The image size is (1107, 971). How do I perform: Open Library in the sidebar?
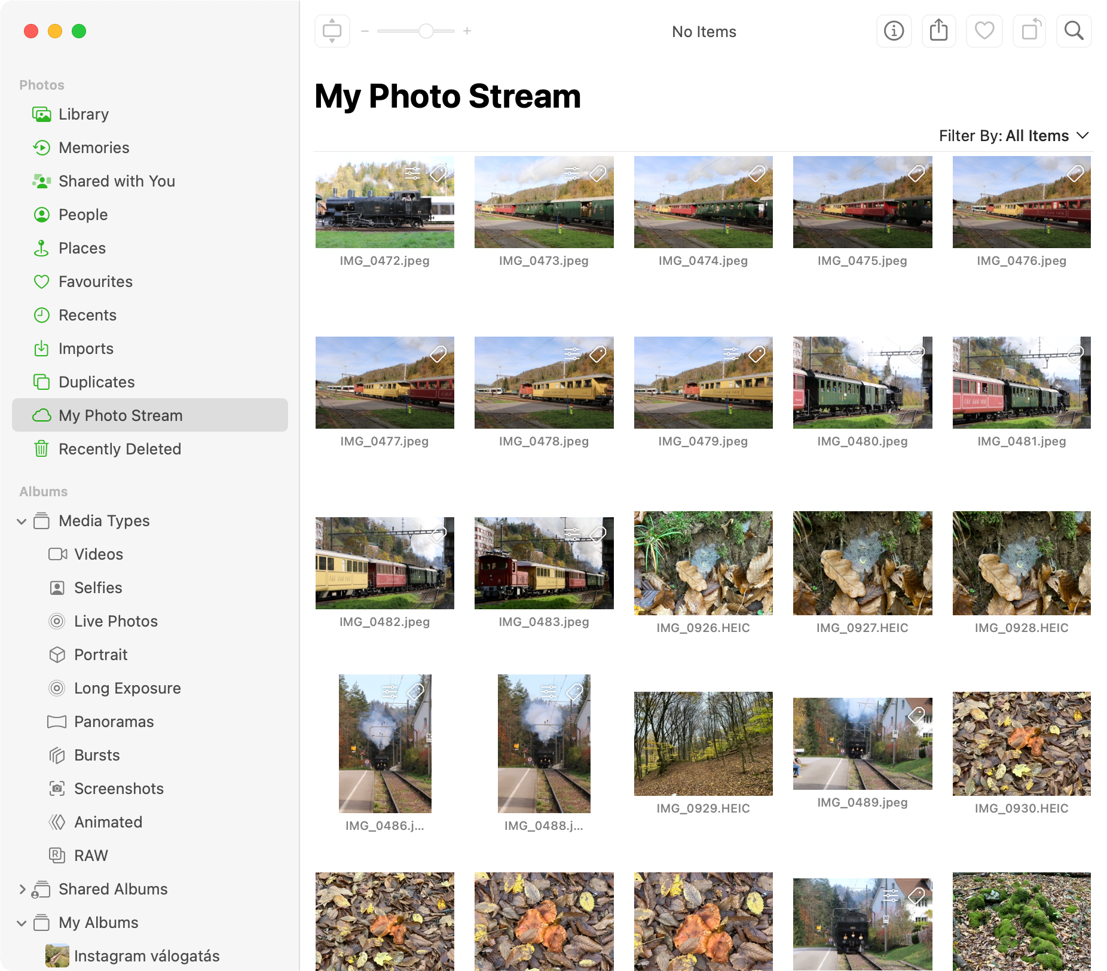click(150, 114)
